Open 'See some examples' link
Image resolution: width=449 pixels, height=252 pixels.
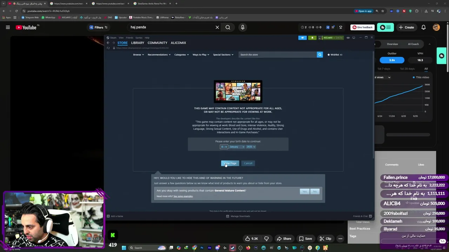(183, 196)
